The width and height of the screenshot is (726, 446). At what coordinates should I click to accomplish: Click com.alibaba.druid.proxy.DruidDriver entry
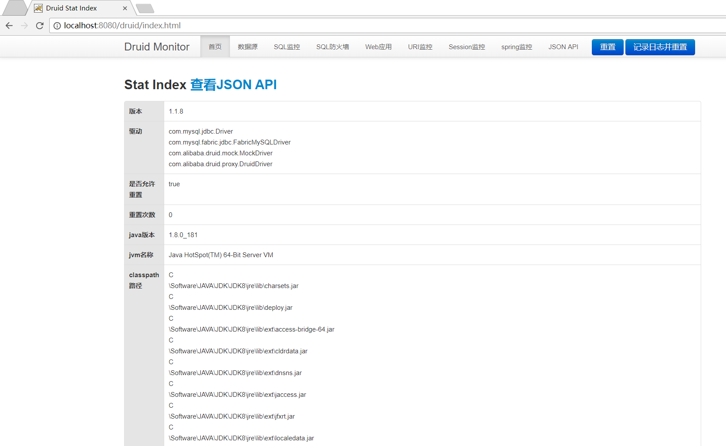click(220, 164)
